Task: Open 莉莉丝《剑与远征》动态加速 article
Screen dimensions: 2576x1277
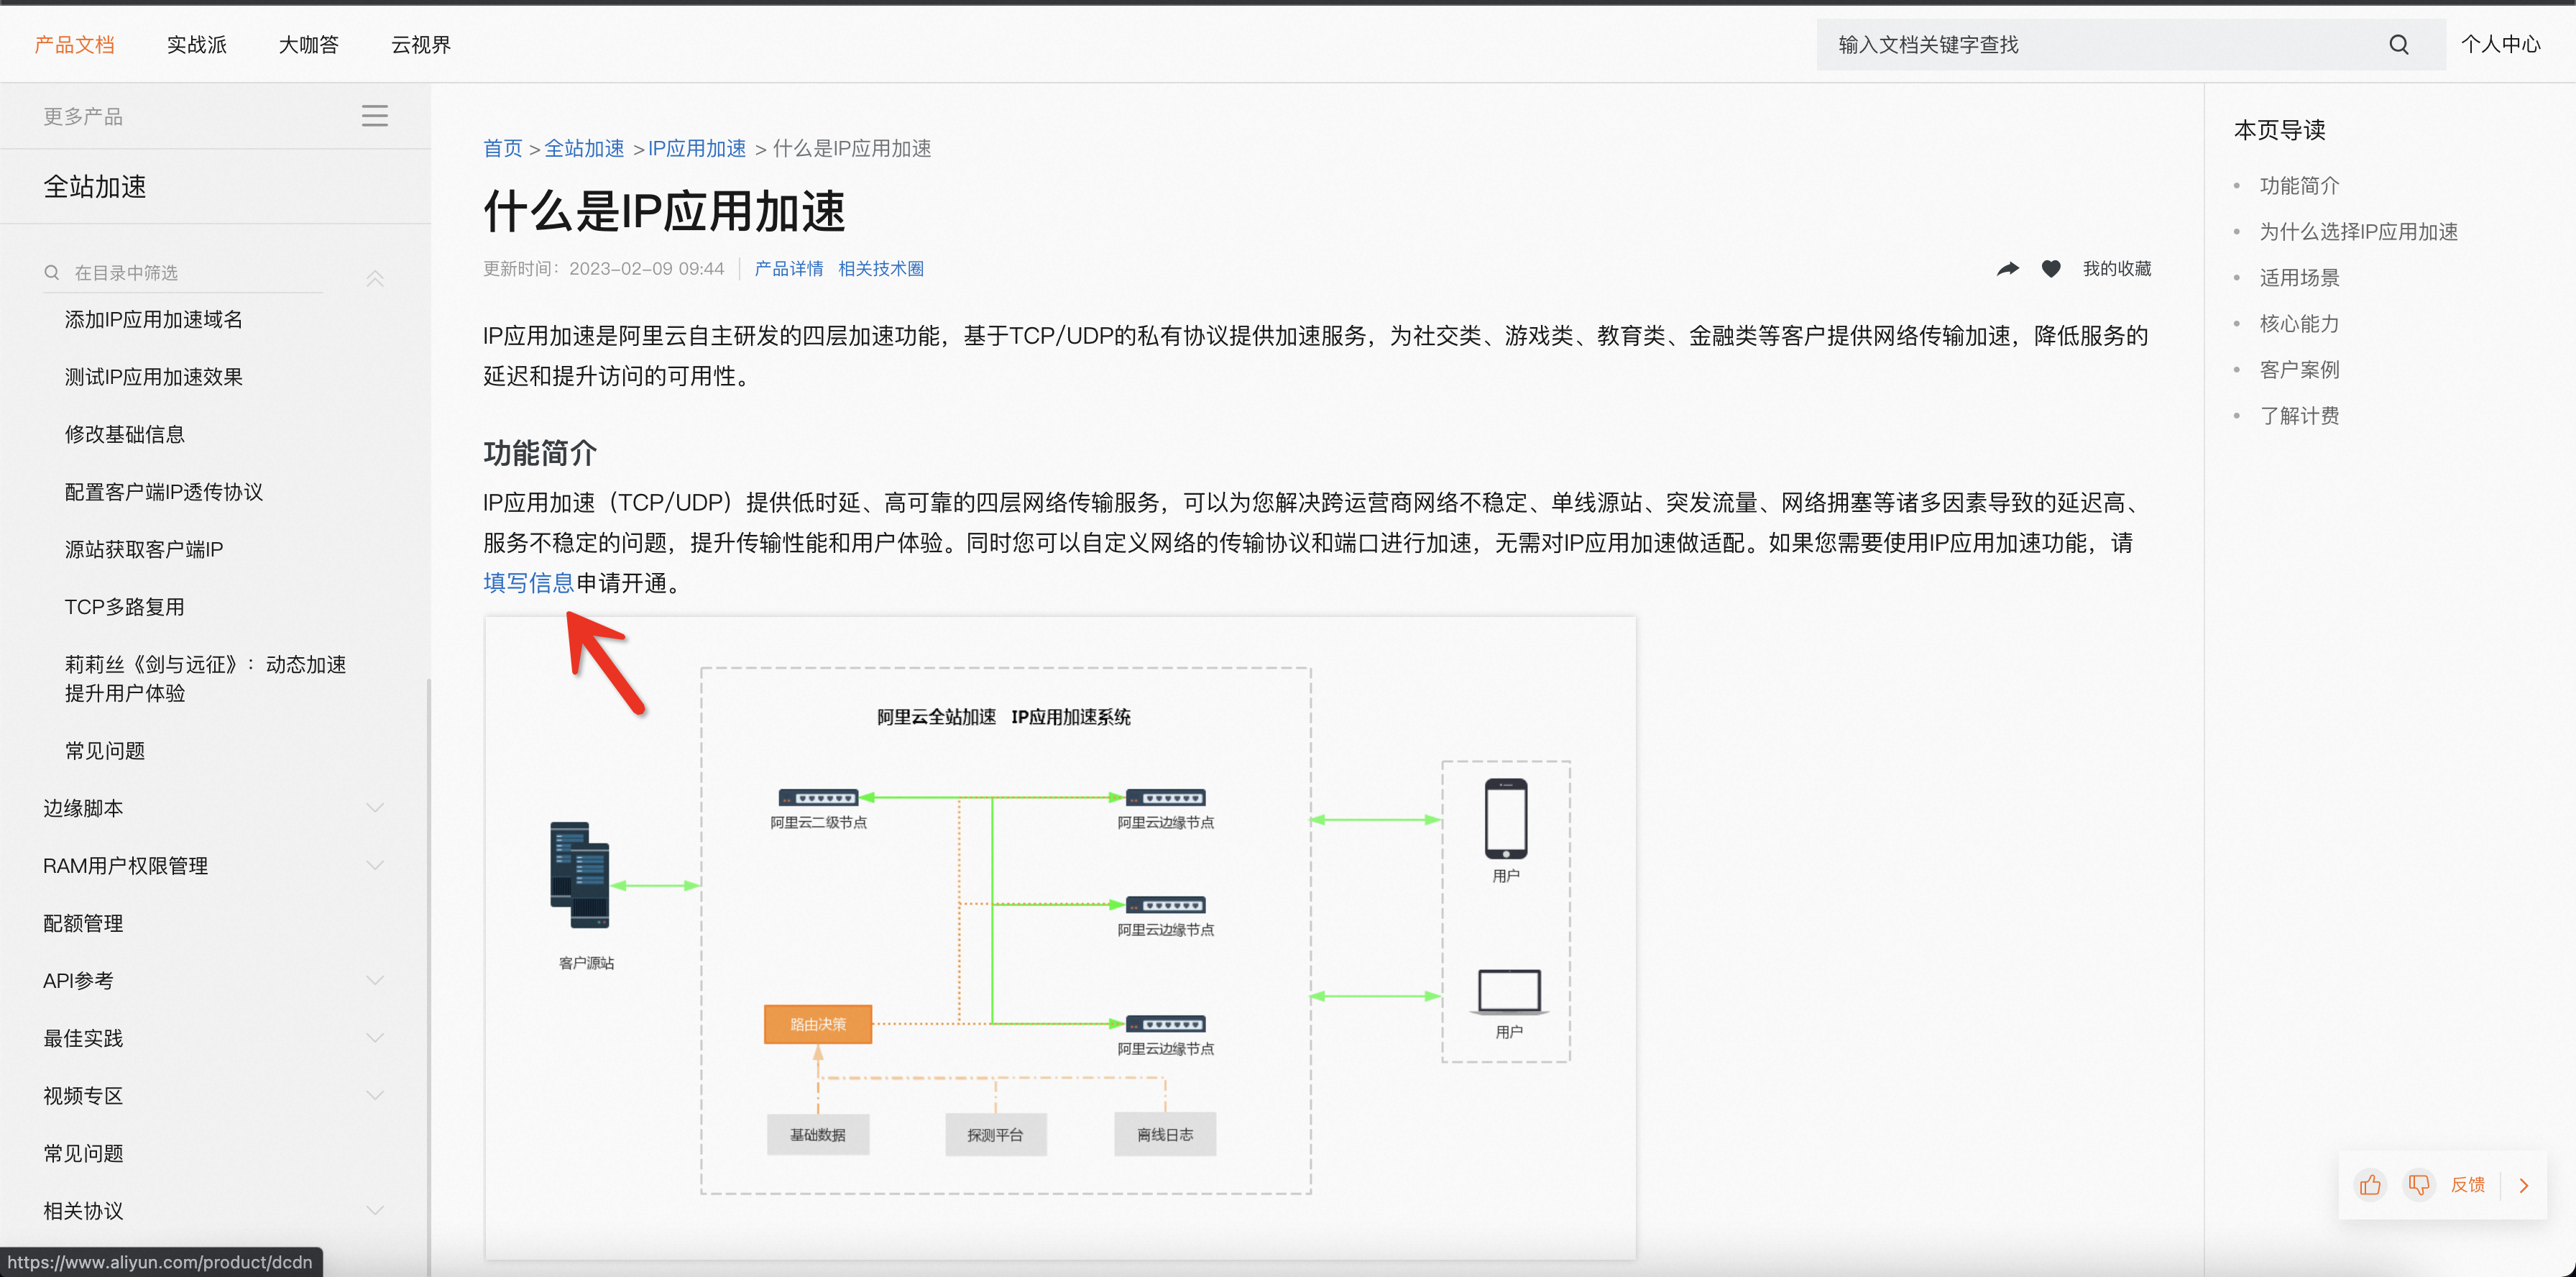Action: coord(206,679)
